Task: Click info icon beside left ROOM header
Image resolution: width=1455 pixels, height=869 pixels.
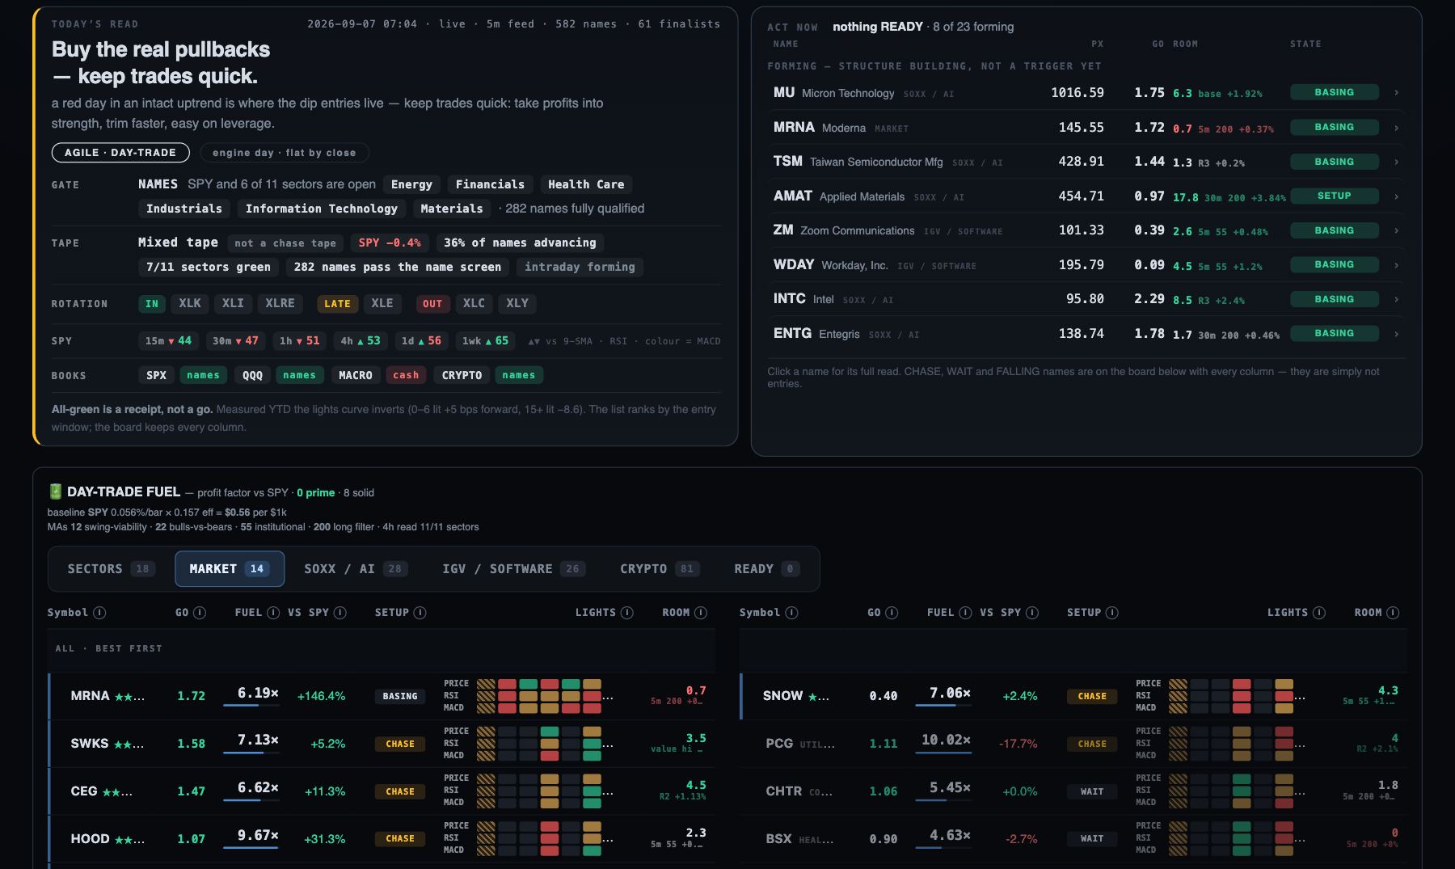Action: 701,613
